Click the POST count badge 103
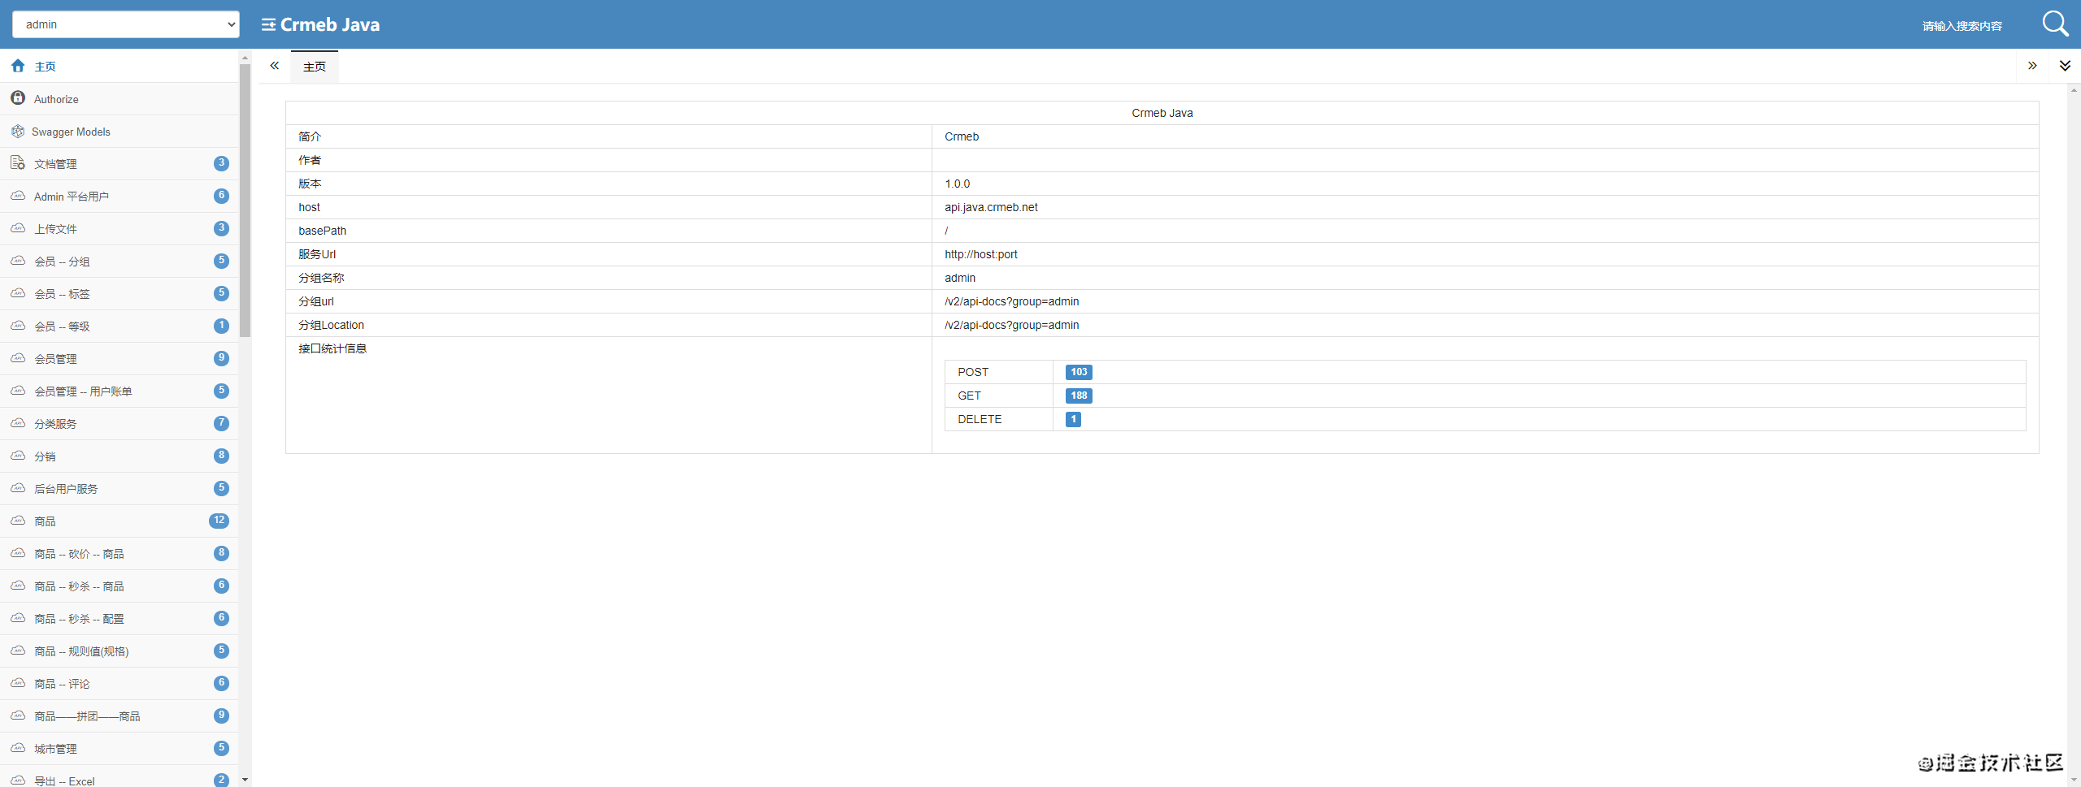Image resolution: width=2081 pixels, height=787 pixels. click(x=1079, y=372)
